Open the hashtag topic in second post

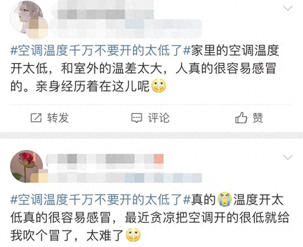pos(101,199)
